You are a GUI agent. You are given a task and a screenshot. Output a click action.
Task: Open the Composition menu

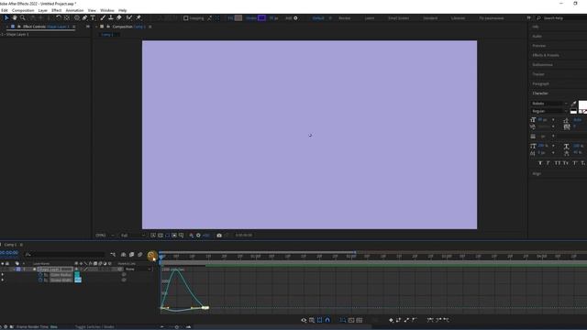(x=23, y=10)
